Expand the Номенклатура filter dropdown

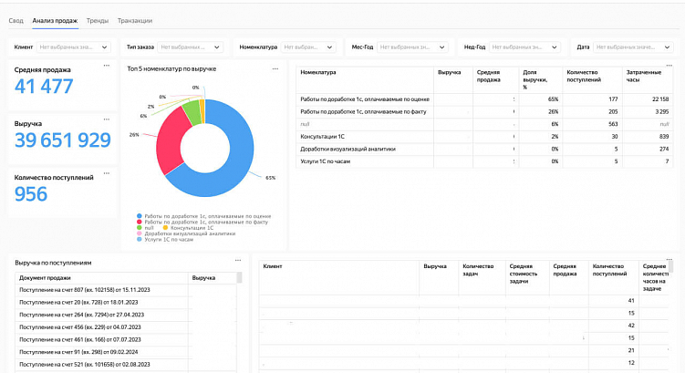tap(308, 47)
